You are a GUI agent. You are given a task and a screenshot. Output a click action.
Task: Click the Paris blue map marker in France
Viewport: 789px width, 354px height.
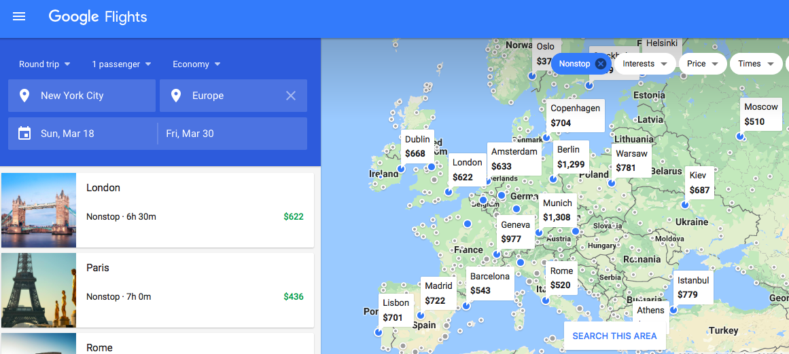click(468, 223)
